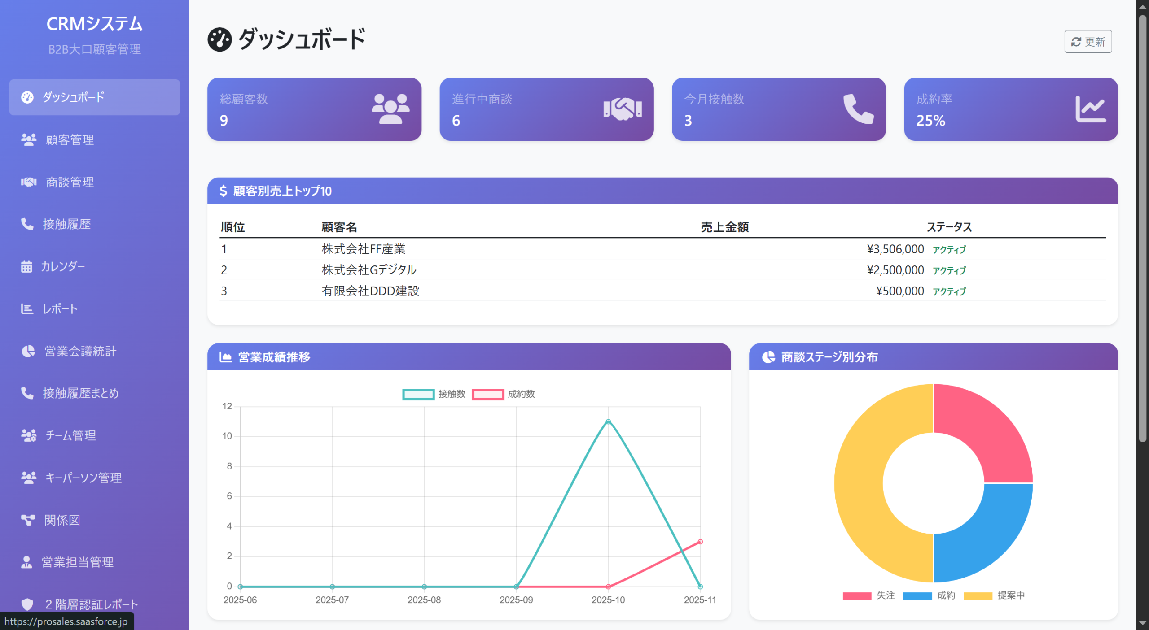The height and width of the screenshot is (630, 1149).
Task: Select the 顧客管理 users icon
Action: tap(28, 139)
